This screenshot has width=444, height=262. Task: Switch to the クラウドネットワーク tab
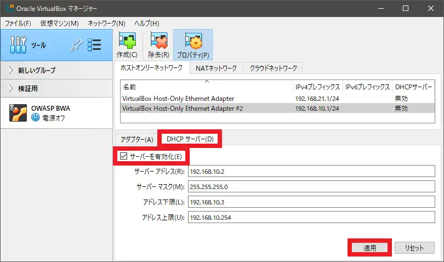pyautogui.click(x=274, y=69)
